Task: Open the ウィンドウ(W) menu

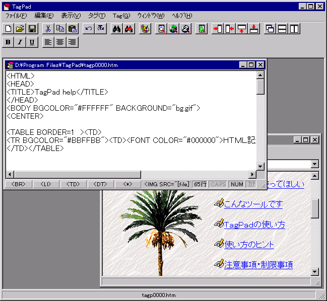Action: [x=151, y=16]
